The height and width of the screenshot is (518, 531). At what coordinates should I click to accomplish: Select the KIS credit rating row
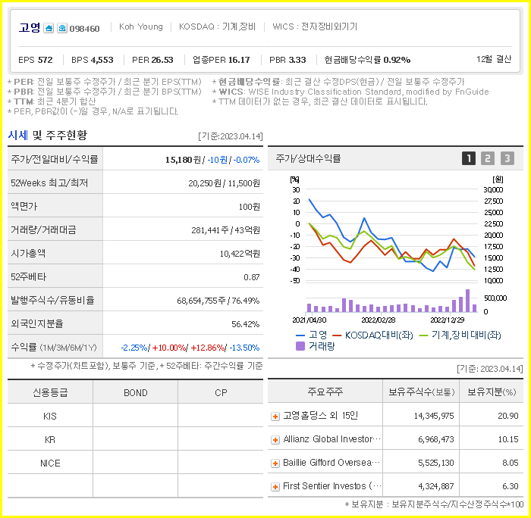[x=135, y=416]
